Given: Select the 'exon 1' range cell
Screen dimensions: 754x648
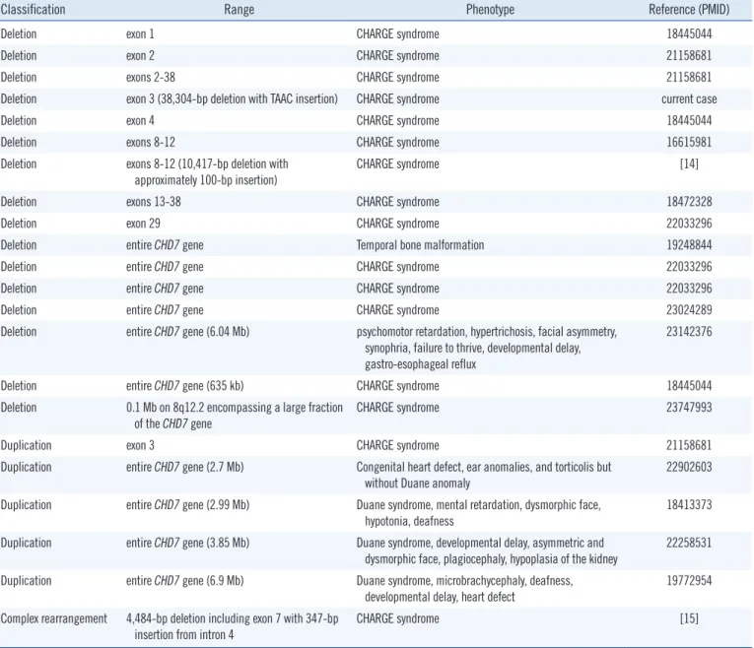Looking at the screenshot, I should (140, 34).
